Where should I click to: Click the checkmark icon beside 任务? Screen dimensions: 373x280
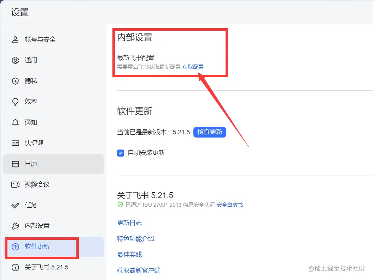click(x=15, y=205)
